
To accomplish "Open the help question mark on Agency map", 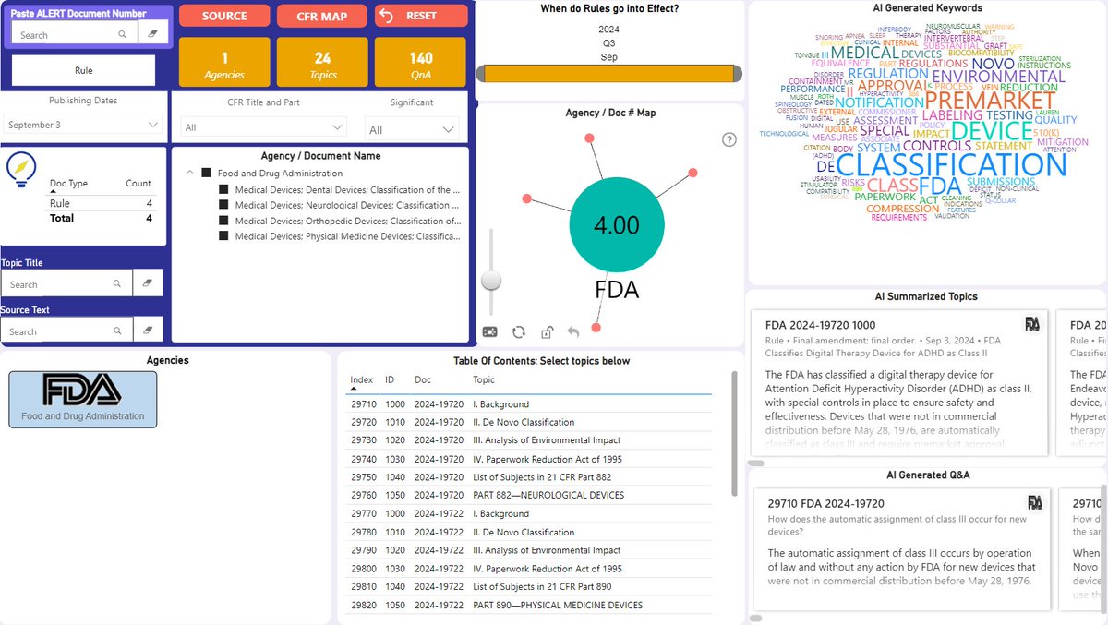I will pos(729,139).
